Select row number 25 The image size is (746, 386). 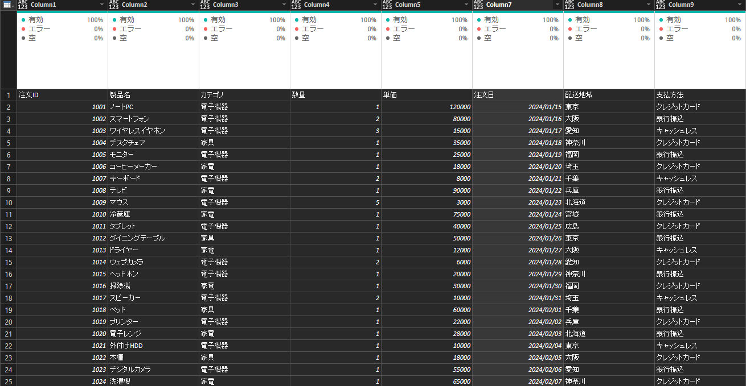pyautogui.click(x=9, y=381)
